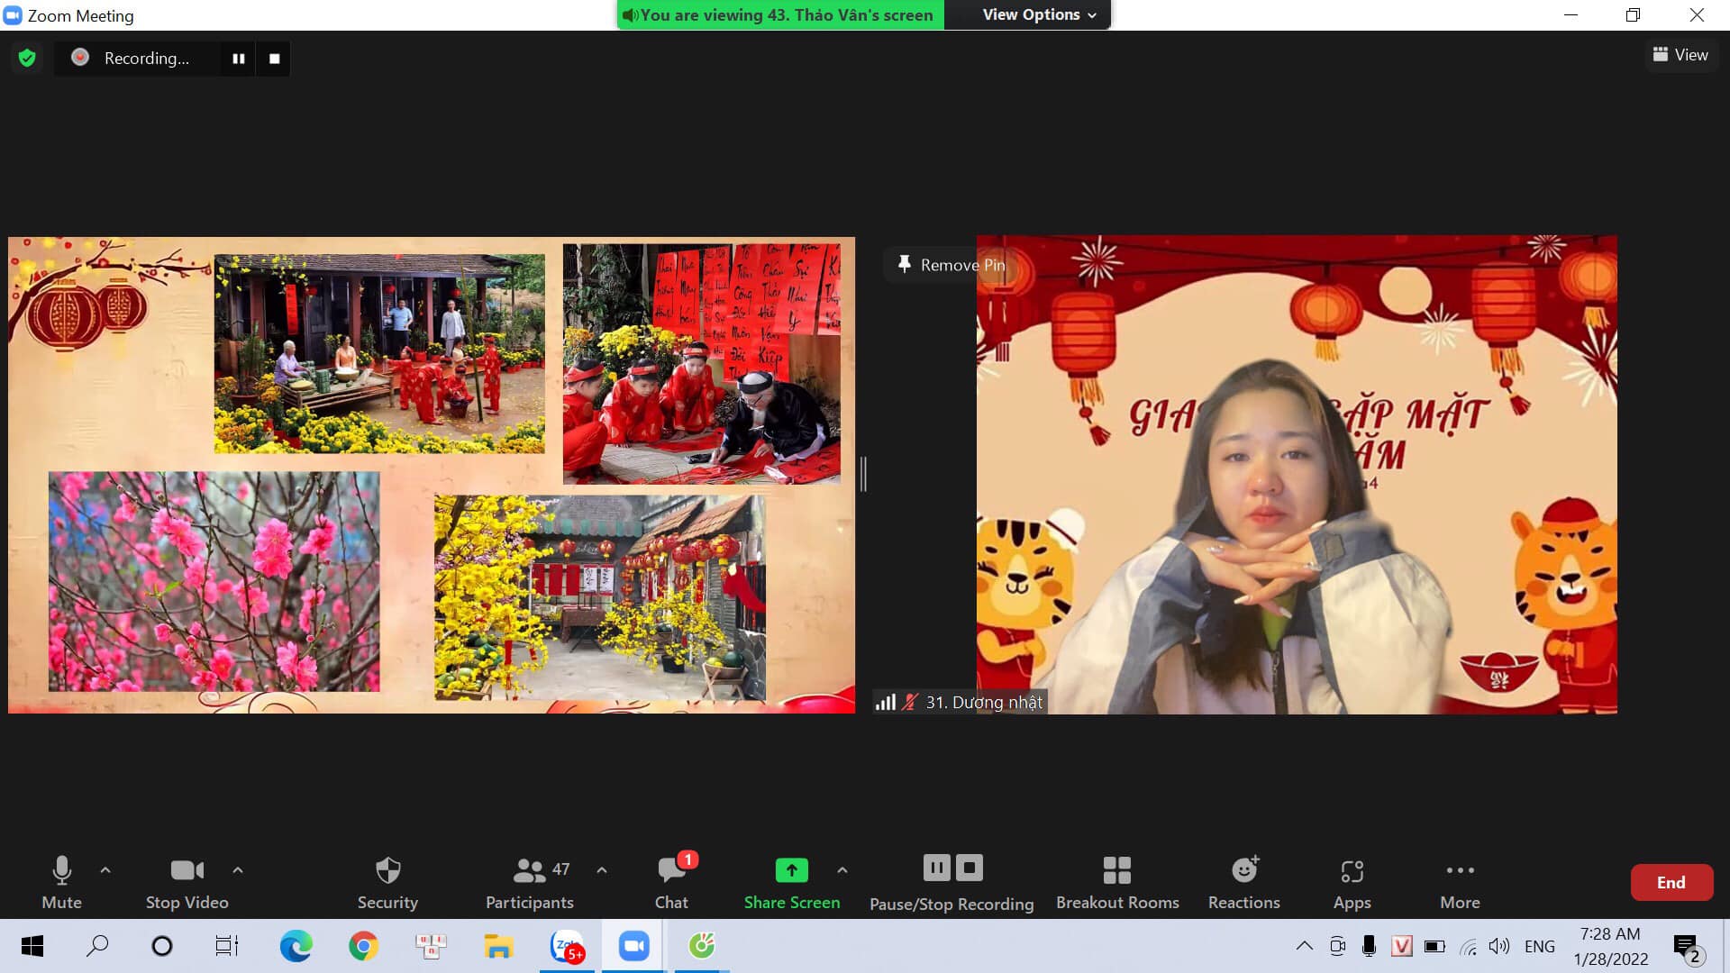Click the green encryption shield icon
The height and width of the screenshot is (973, 1730).
pyautogui.click(x=27, y=59)
